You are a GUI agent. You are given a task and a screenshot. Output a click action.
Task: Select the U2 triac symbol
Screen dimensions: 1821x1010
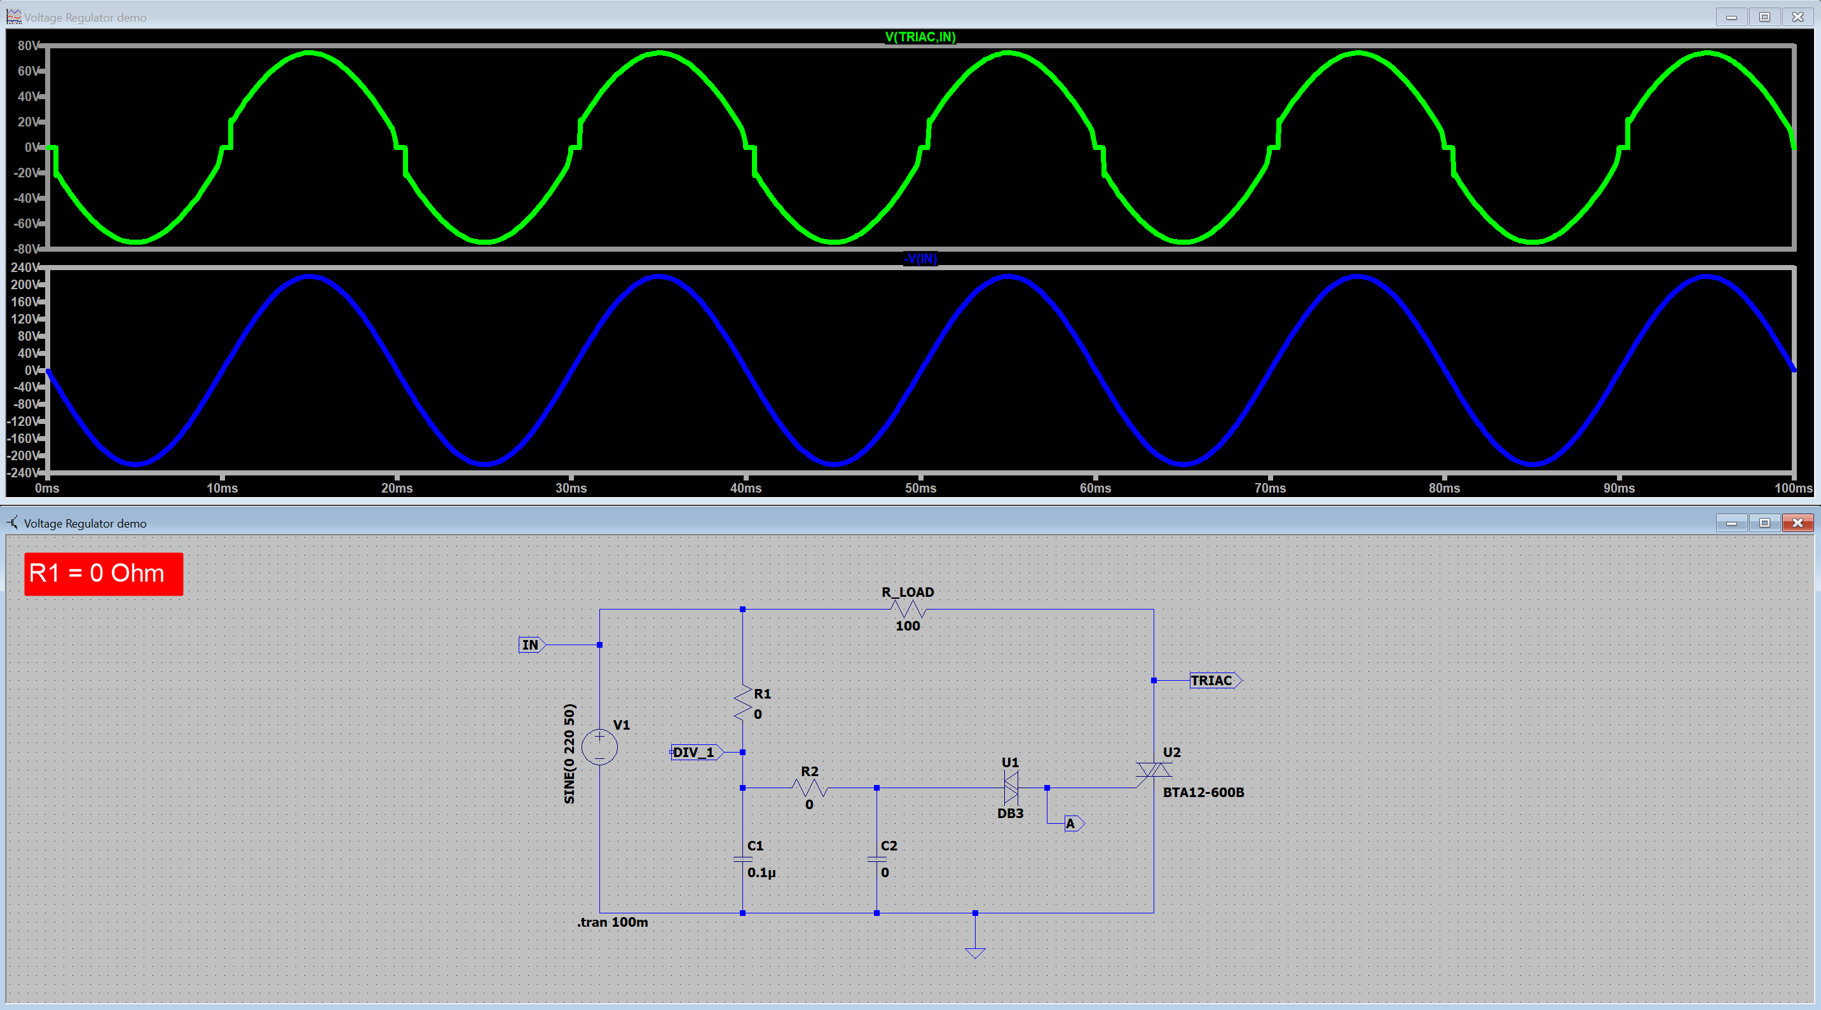(1153, 770)
